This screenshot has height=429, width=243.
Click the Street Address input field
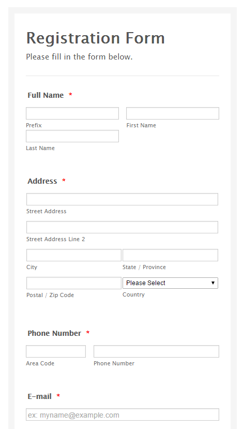point(122,199)
